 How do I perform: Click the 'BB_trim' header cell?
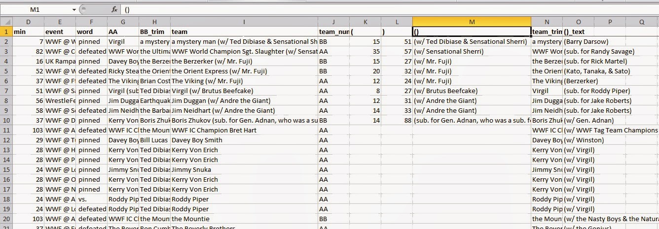(154, 32)
